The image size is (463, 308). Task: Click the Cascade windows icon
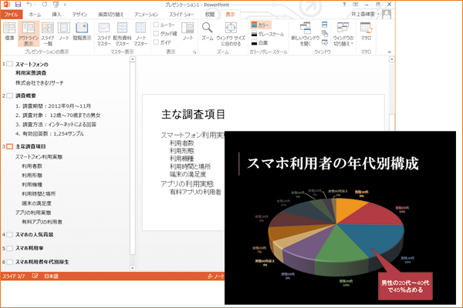click(x=325, y=33)
